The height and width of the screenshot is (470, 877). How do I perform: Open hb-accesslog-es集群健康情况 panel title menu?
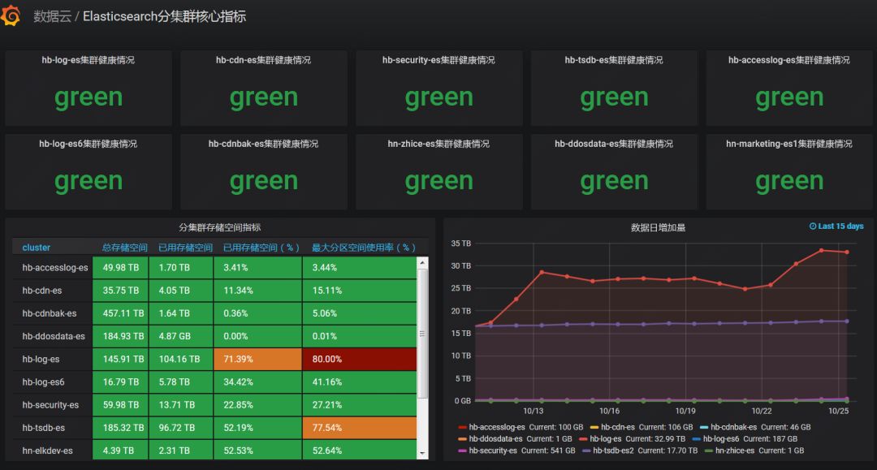788,60
